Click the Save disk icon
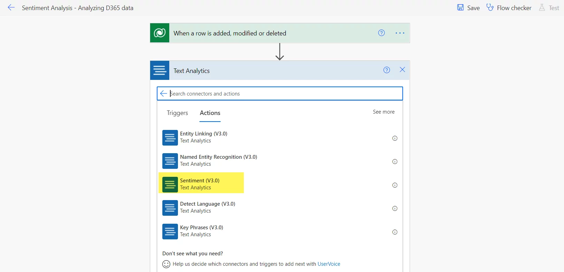This screenshot has height=272, width=564. tap(460, 8)
